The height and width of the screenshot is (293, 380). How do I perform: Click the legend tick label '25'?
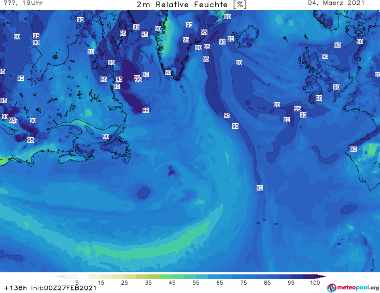[124, 283]
